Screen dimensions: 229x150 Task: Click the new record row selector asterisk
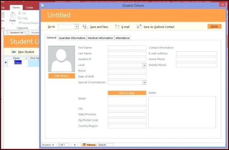6,63
